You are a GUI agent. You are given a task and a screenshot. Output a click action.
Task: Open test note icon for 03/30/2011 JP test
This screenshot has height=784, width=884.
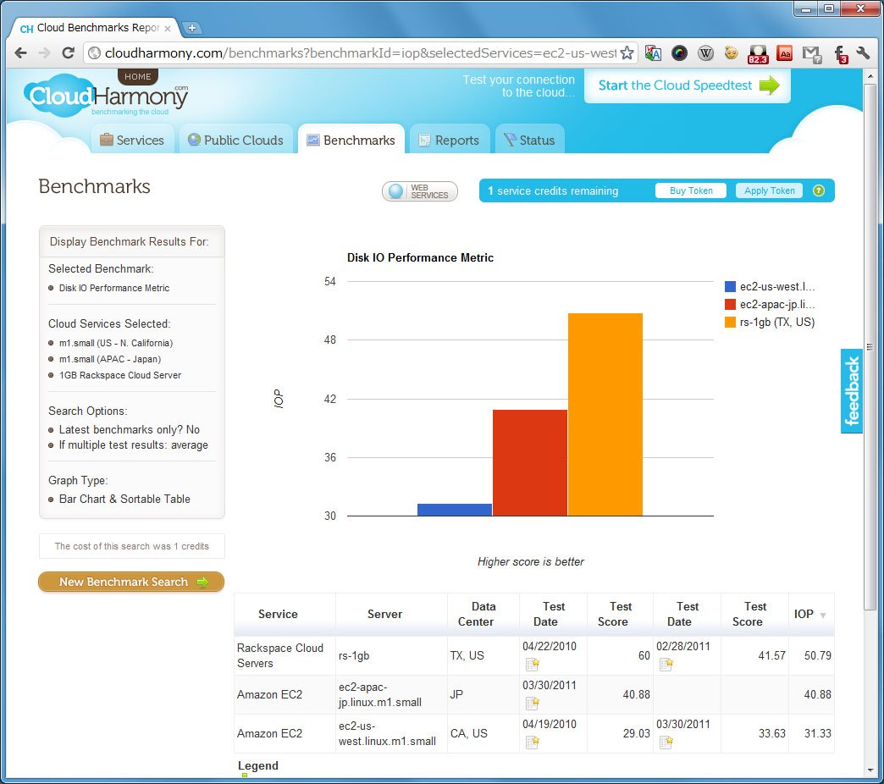(533, 704)
